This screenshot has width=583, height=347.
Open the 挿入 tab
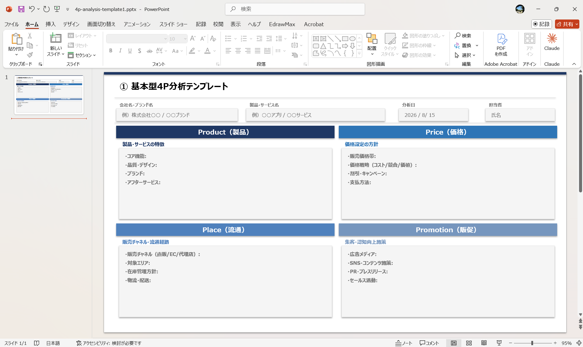point(50,24)
